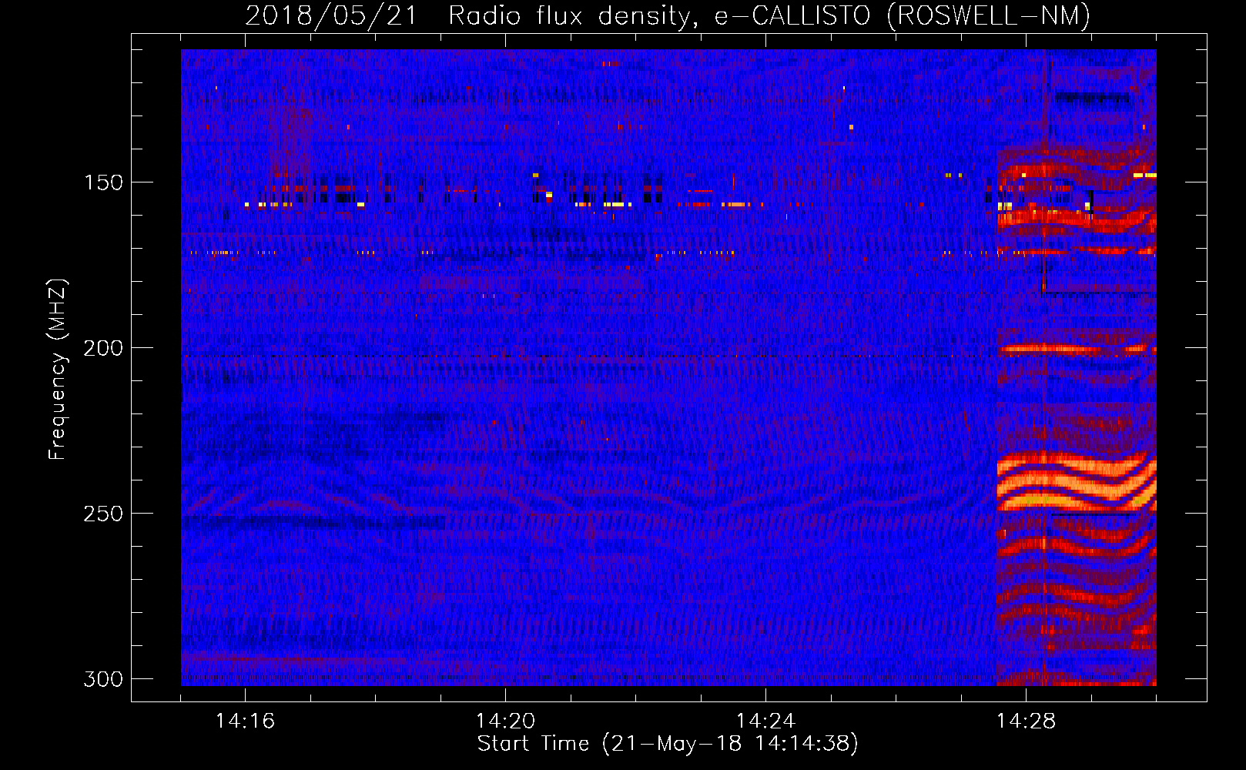Image resolution: width=1246 pixels, height=770 pixels.
Task: Click the thin red emission line at 200 MHz
Action: [x=1077, y=349]
